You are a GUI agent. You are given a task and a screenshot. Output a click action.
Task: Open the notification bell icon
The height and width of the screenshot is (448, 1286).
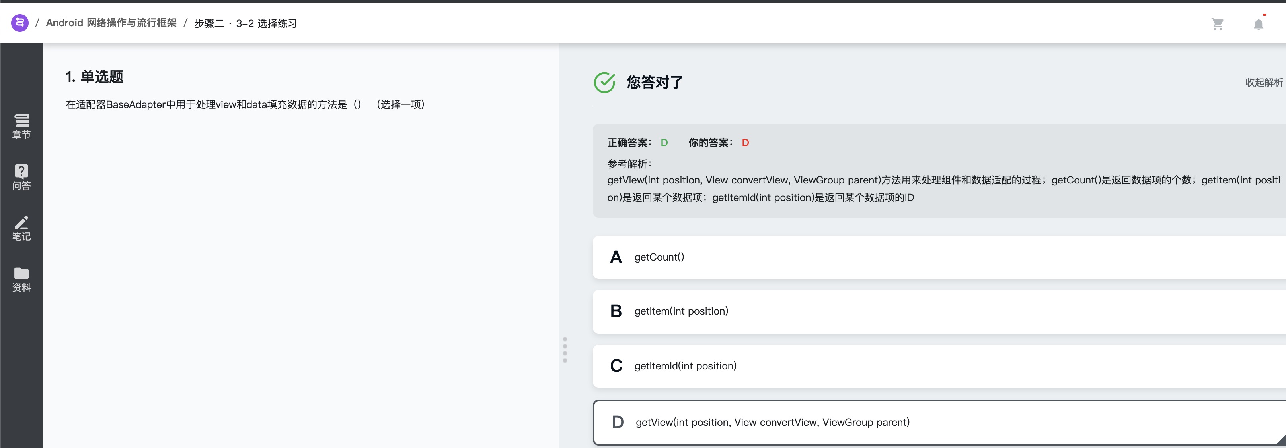(x=1258, y=24)
